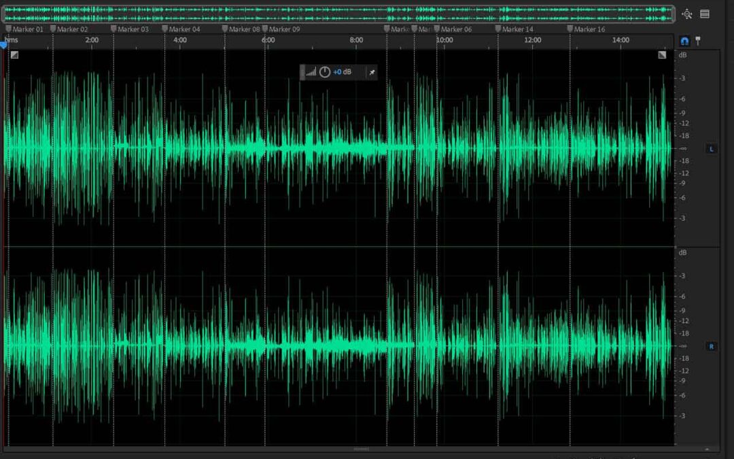734x459 pixels.
Task: Click the HUD grip handle left of bars
Action: [302, 72]
